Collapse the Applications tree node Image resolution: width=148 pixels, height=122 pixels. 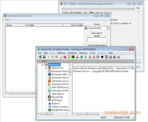pos(42,65)
